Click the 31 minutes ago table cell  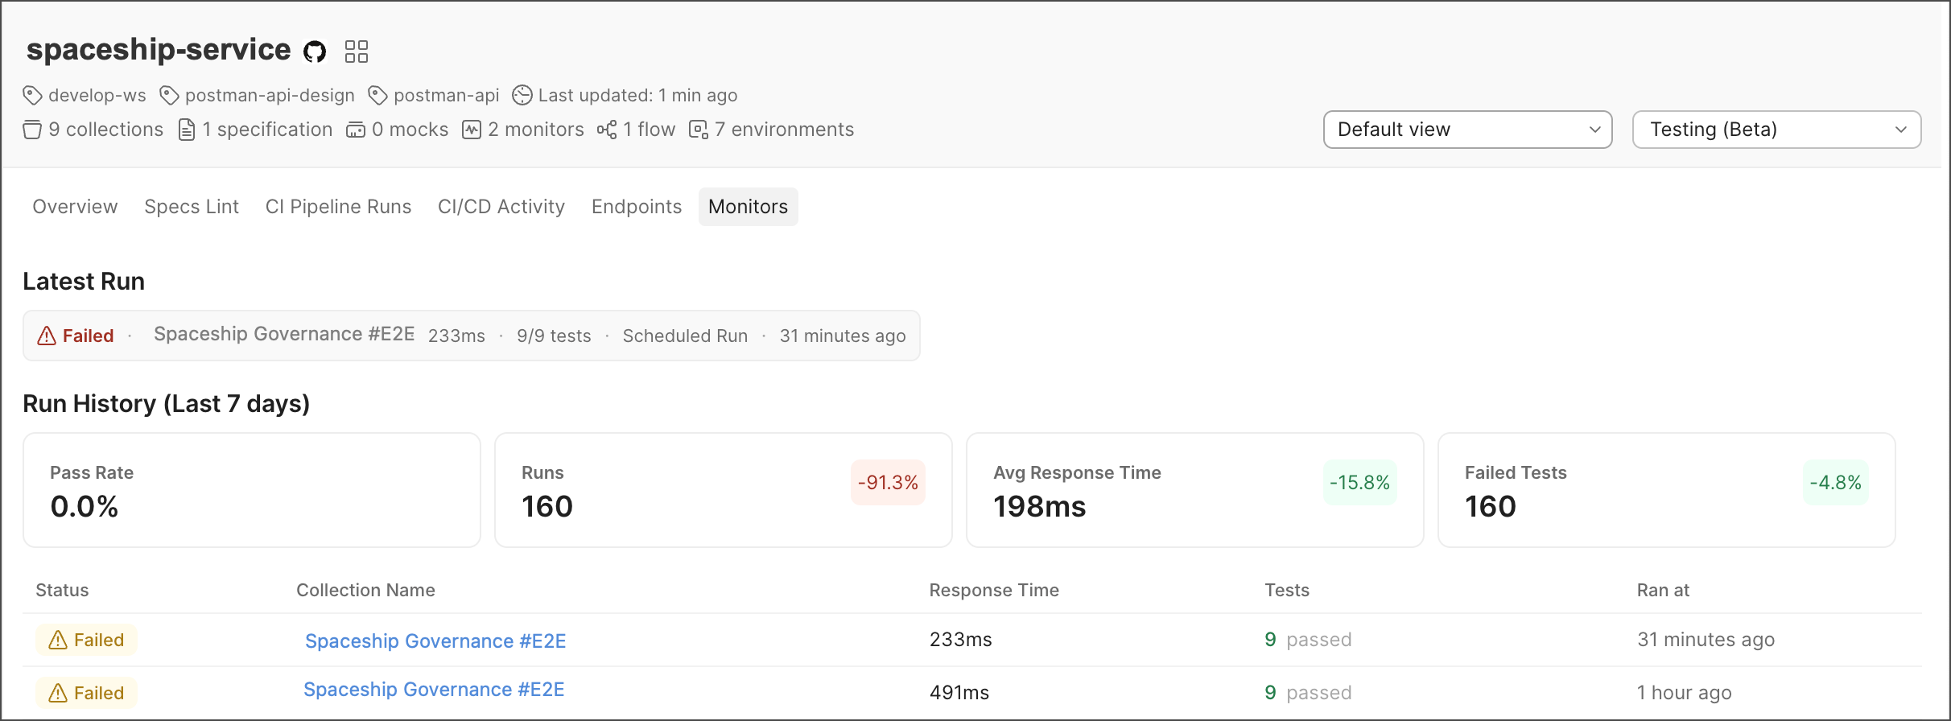[1706, 640]
